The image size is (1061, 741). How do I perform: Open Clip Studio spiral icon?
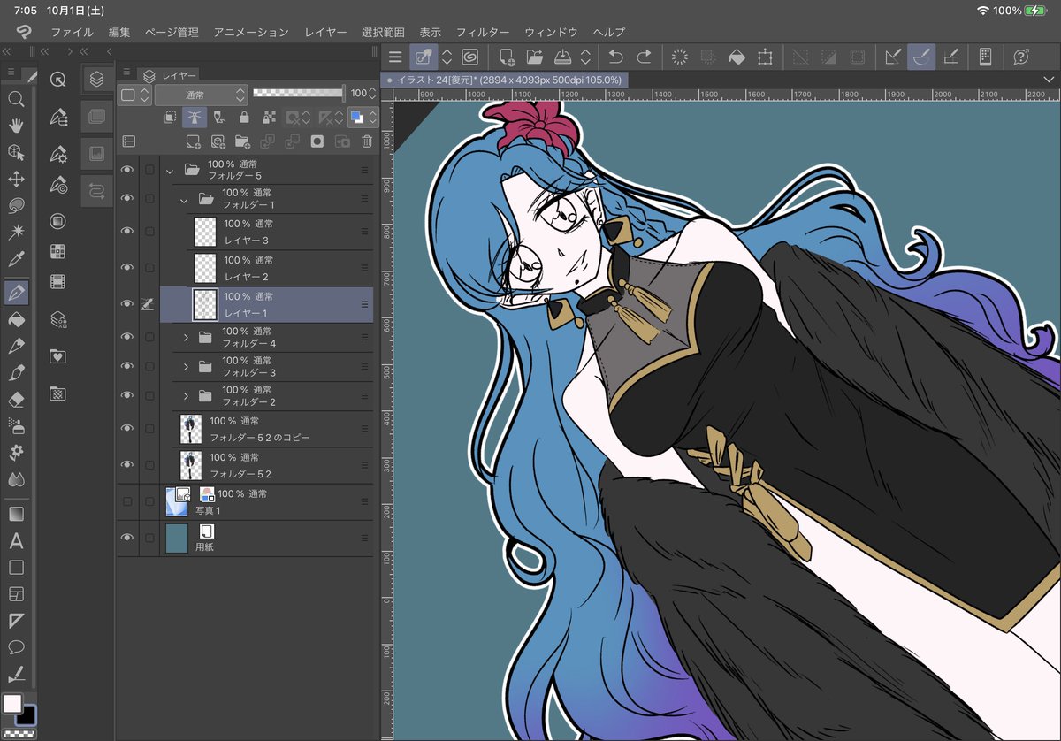pos(472,57)
